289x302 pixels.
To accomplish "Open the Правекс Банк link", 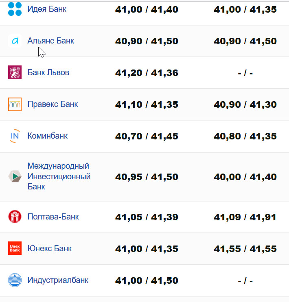I will click(53, 104).
